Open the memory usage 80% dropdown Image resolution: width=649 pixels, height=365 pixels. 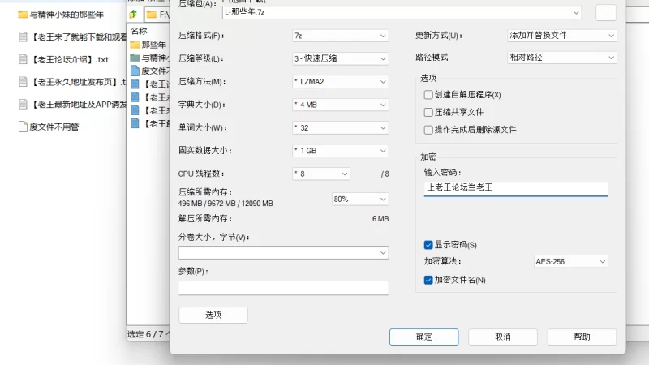coord(360,199)
